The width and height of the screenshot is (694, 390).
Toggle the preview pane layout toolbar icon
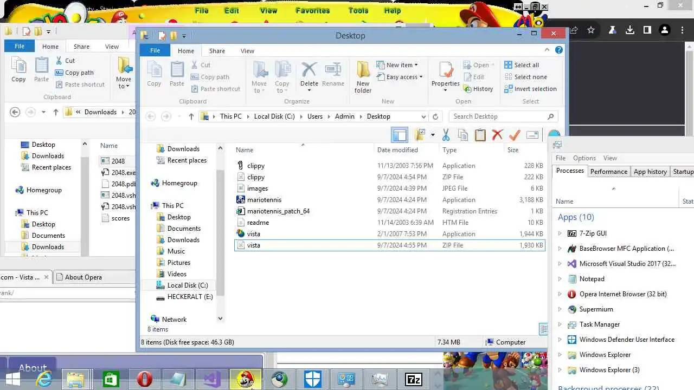click(400, 135)
